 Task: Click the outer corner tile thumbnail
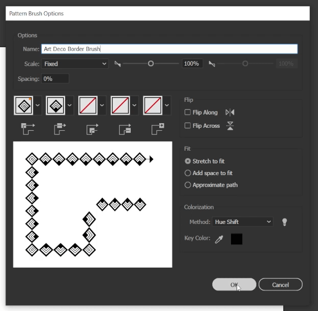(x=24, y=105)
